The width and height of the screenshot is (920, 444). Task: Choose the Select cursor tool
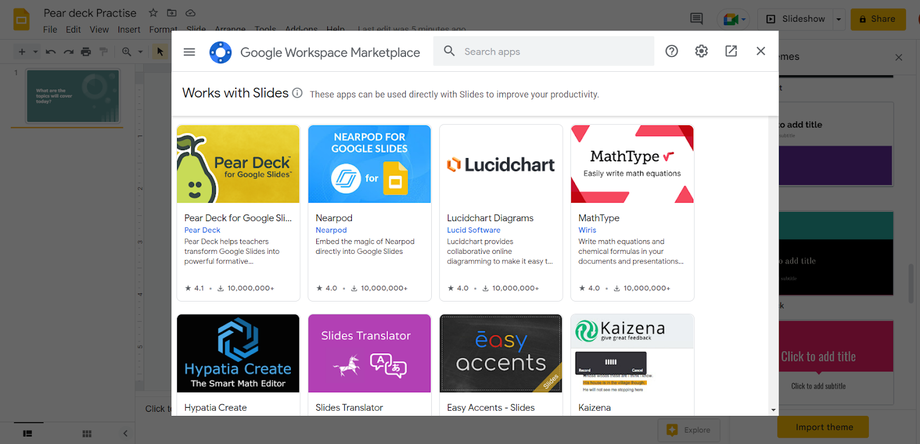click(x=160, y=52)
